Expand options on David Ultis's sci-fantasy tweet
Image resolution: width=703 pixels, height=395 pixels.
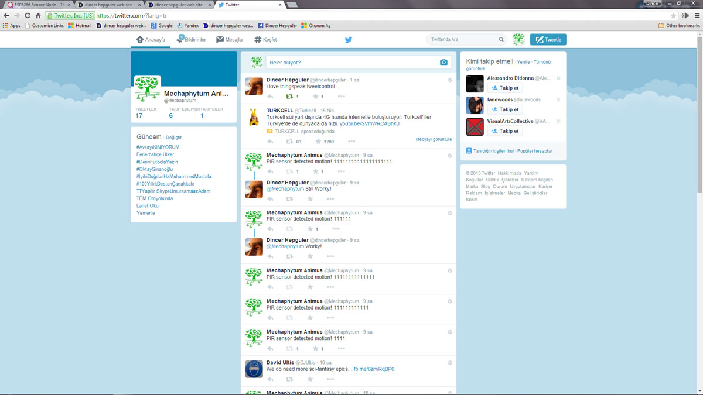pyautogui.click(x=330, y=379)
